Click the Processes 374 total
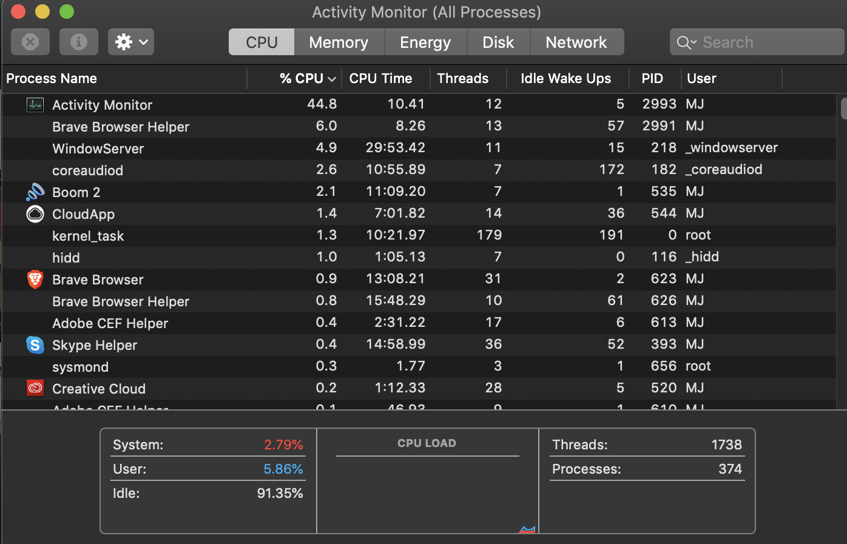This screenshot has width=847, height=544. click(x=730, y=469)
